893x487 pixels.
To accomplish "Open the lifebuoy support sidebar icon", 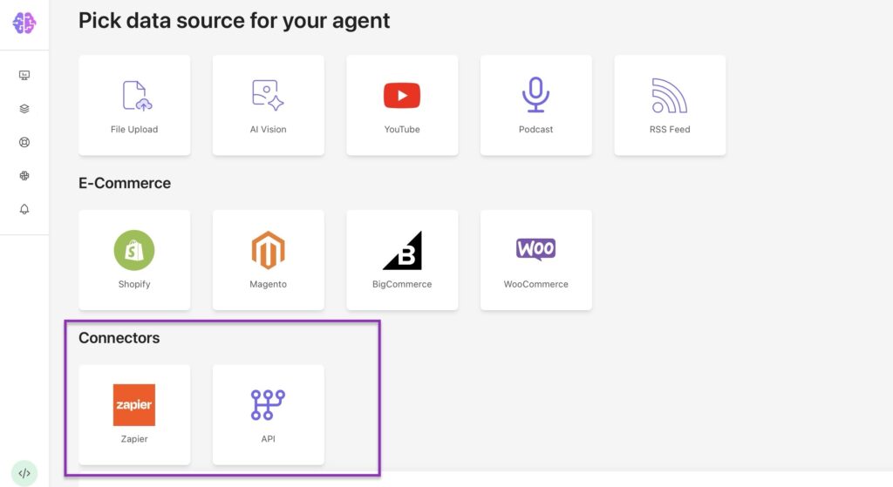I will (24, 142).
